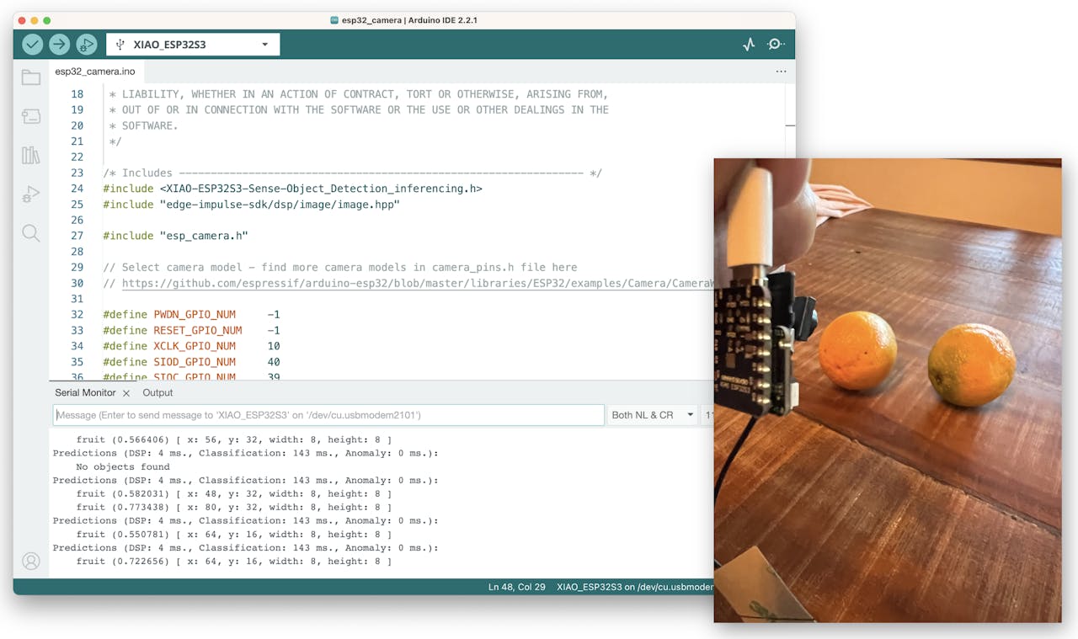This screenshot has width=1078, height=639.
Task: Open the editor tab three-dots menu
Action: point(781,72)
